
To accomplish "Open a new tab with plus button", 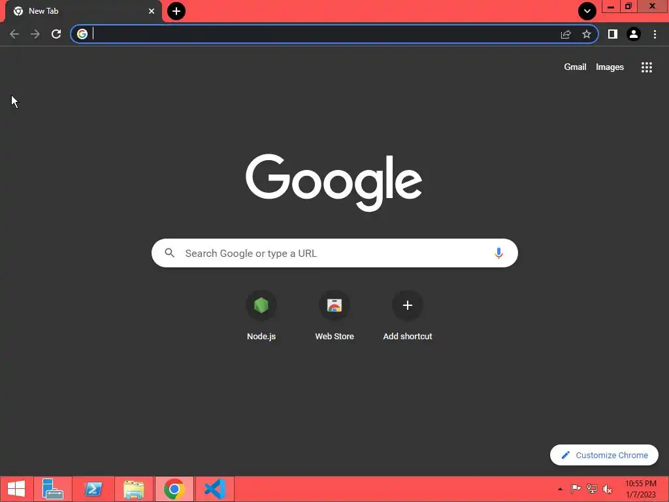I will [176, 11].
